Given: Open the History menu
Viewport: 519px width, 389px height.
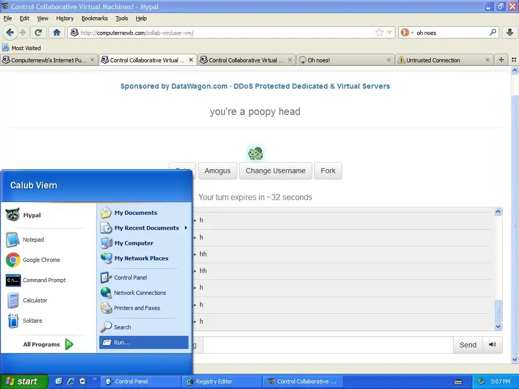Looking at the screenshot, I should (x=64, y=18).
